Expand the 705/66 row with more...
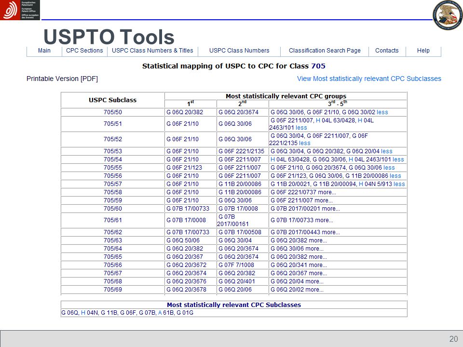 pyautogui.click(x=318, y=265)
